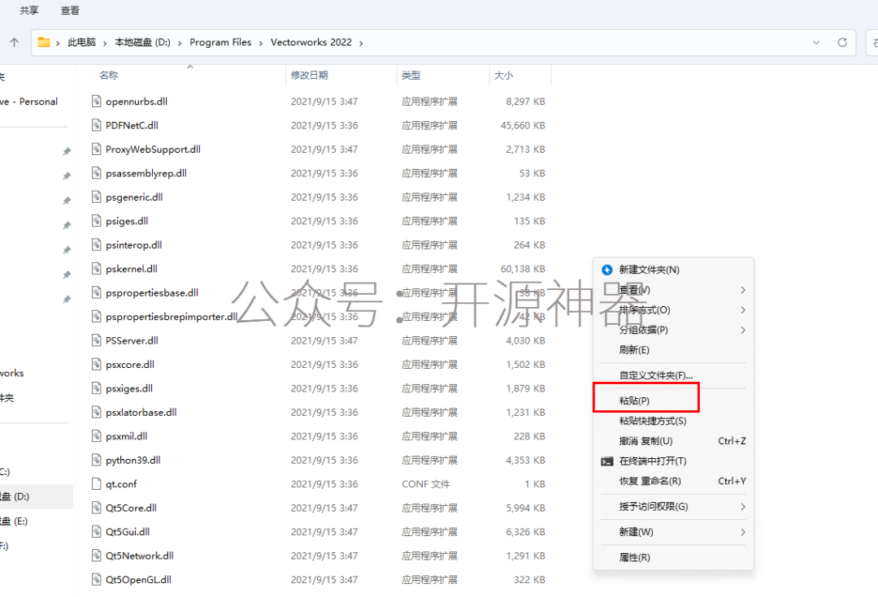Click the refresh icon beside address bar
This screenshot has height=597, width=878.
tap(842, 42)
